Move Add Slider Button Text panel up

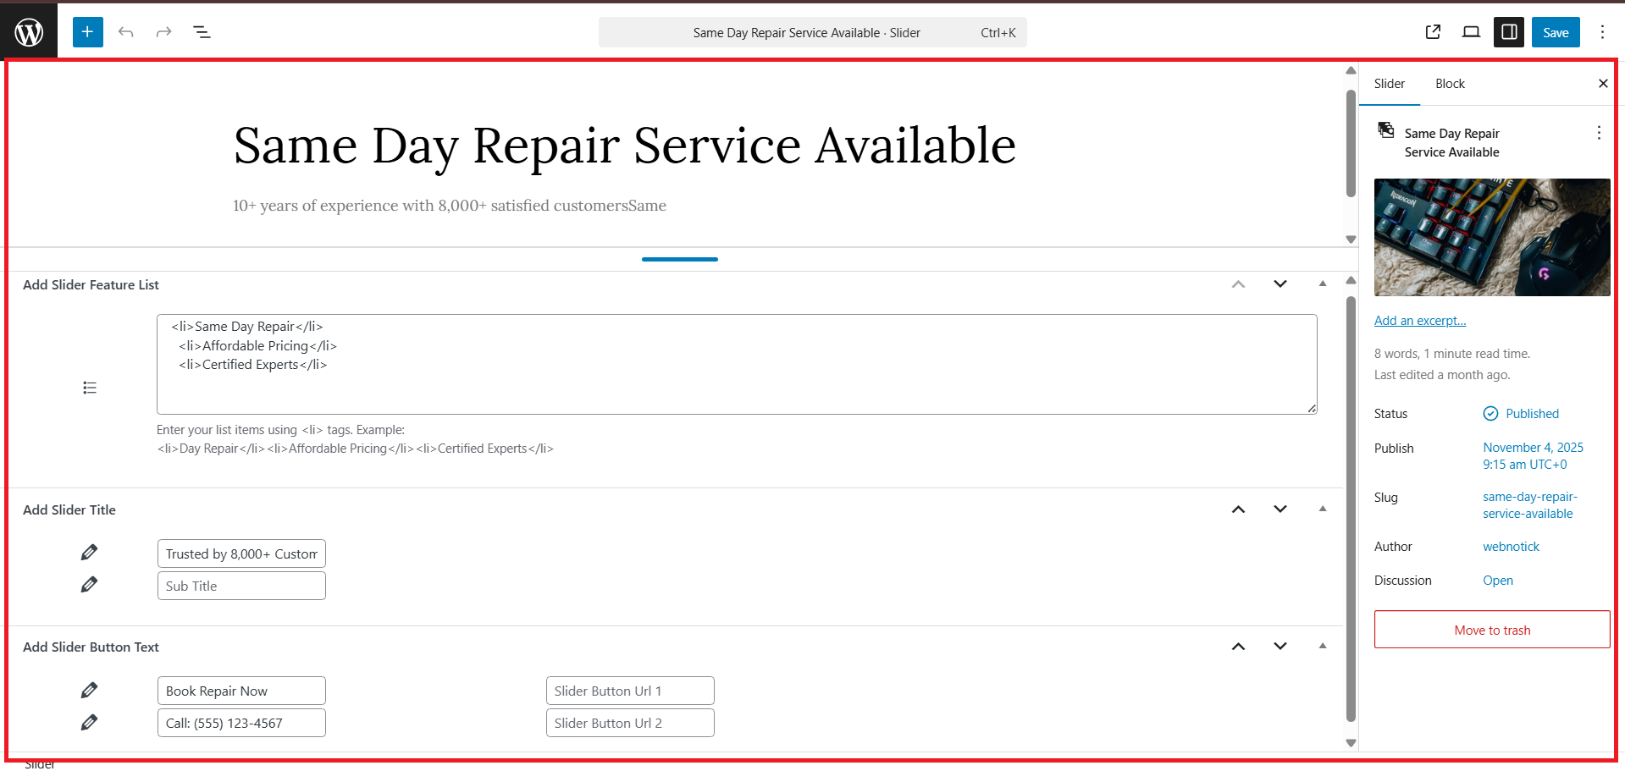click(1238, 647)
